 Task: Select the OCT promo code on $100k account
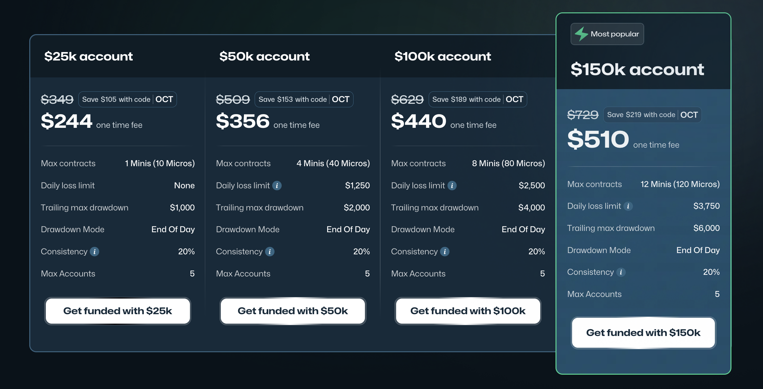[x=514, y=100]
